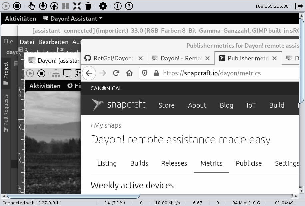Open the Releases tab
This screenshot has height=206, width=305.
(174, 163)
